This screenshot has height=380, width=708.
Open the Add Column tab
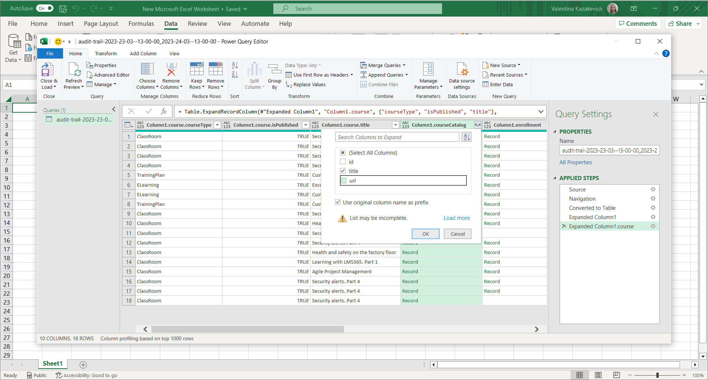coord(143,53)
